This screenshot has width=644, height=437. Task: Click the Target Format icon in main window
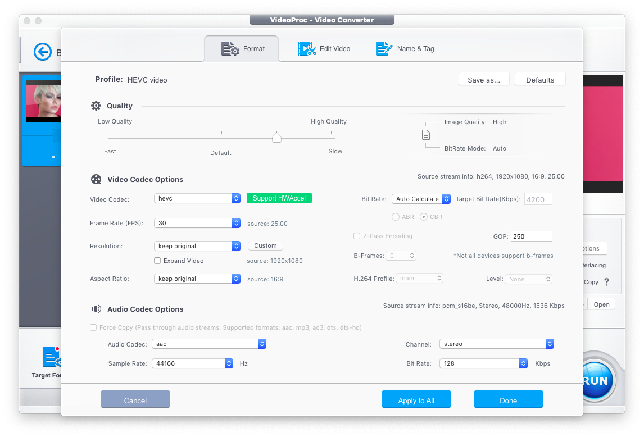[52, 357]
